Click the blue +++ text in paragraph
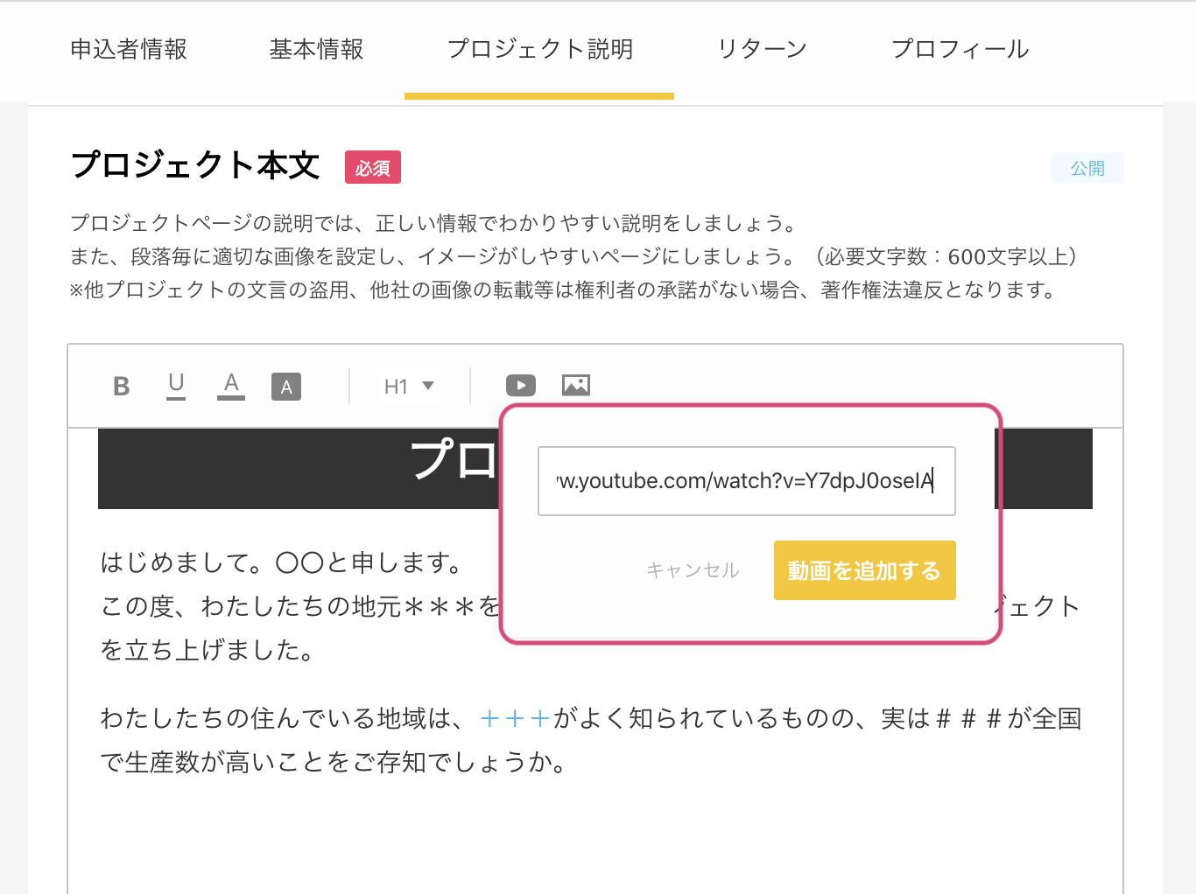 (515, 719)
